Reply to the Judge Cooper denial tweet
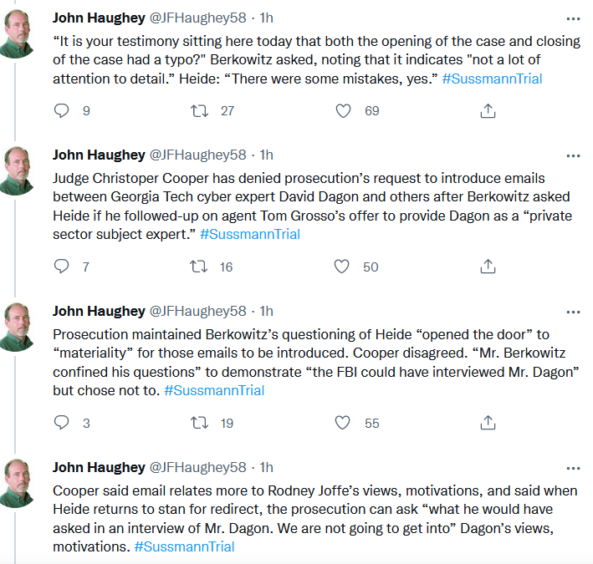The height and width of the screenshot is (564, 593). pyautogui.click(x=61, y=267)
